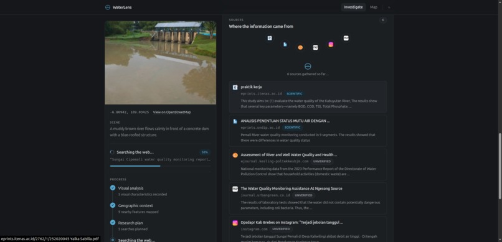Click the status bar URL 'eprints.itenas.ac.id/2762/1/252020045 Yalka Sabilla.pdf'
Image resolution: width=502 pixels, height=242 pixels.
click(50, 239)
